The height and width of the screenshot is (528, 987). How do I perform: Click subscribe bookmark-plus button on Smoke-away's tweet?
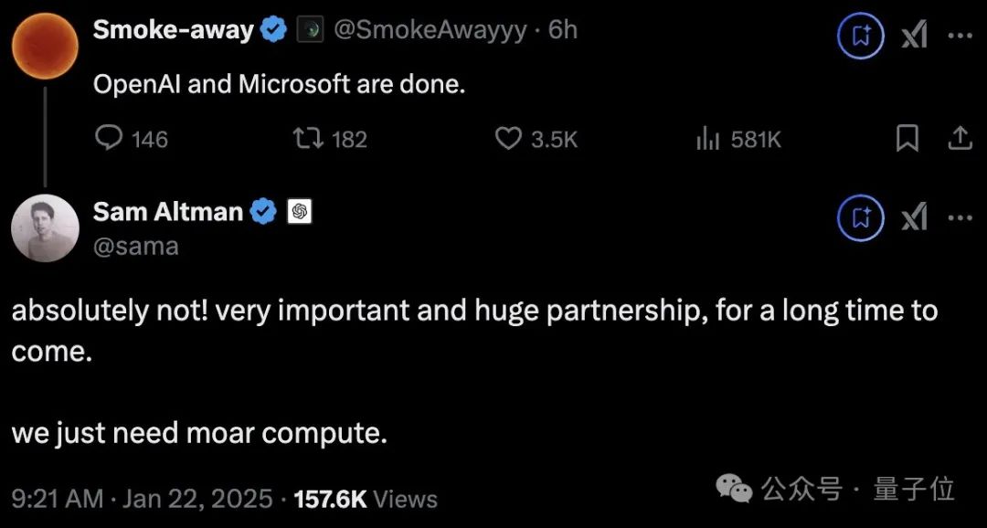click(861, 36)
